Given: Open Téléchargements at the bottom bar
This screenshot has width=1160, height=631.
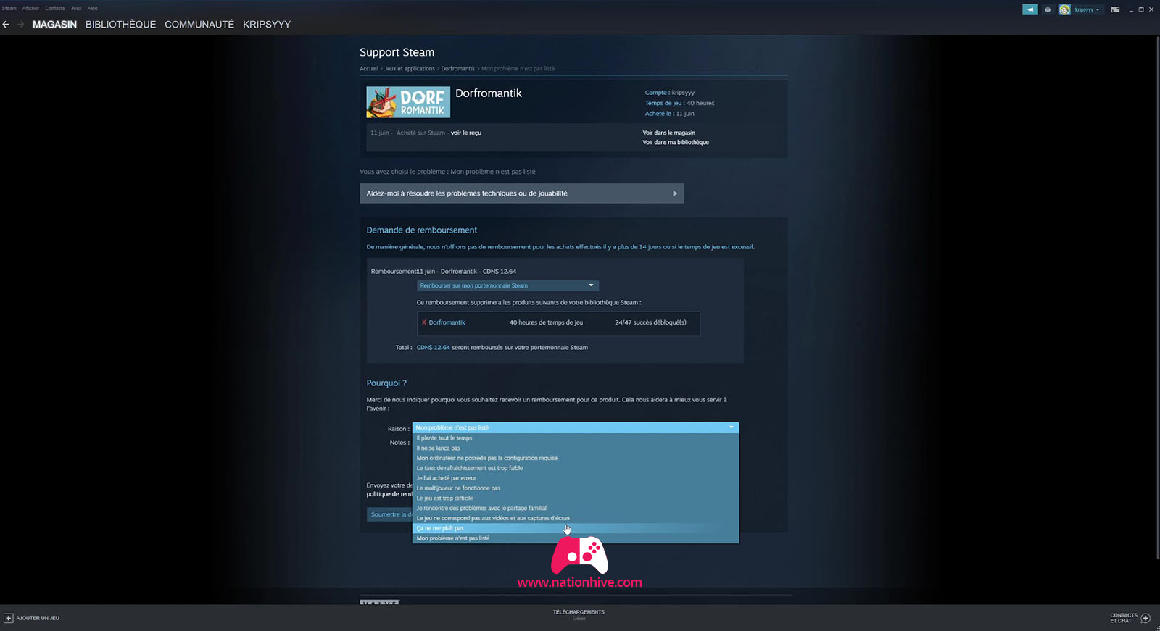Looking at the screenshot, I should pos(579,612).
